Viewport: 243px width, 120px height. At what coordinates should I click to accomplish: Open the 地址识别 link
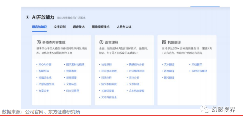(x=106, y=65)
